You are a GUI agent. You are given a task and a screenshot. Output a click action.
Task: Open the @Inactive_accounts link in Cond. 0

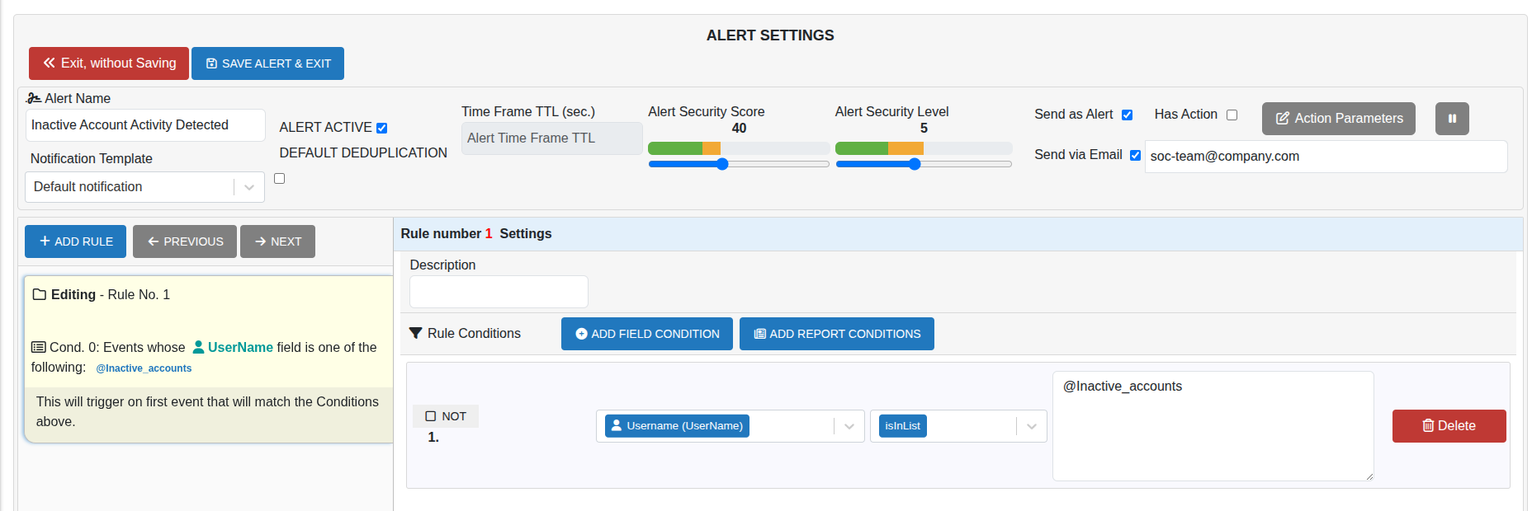[144, 368]
